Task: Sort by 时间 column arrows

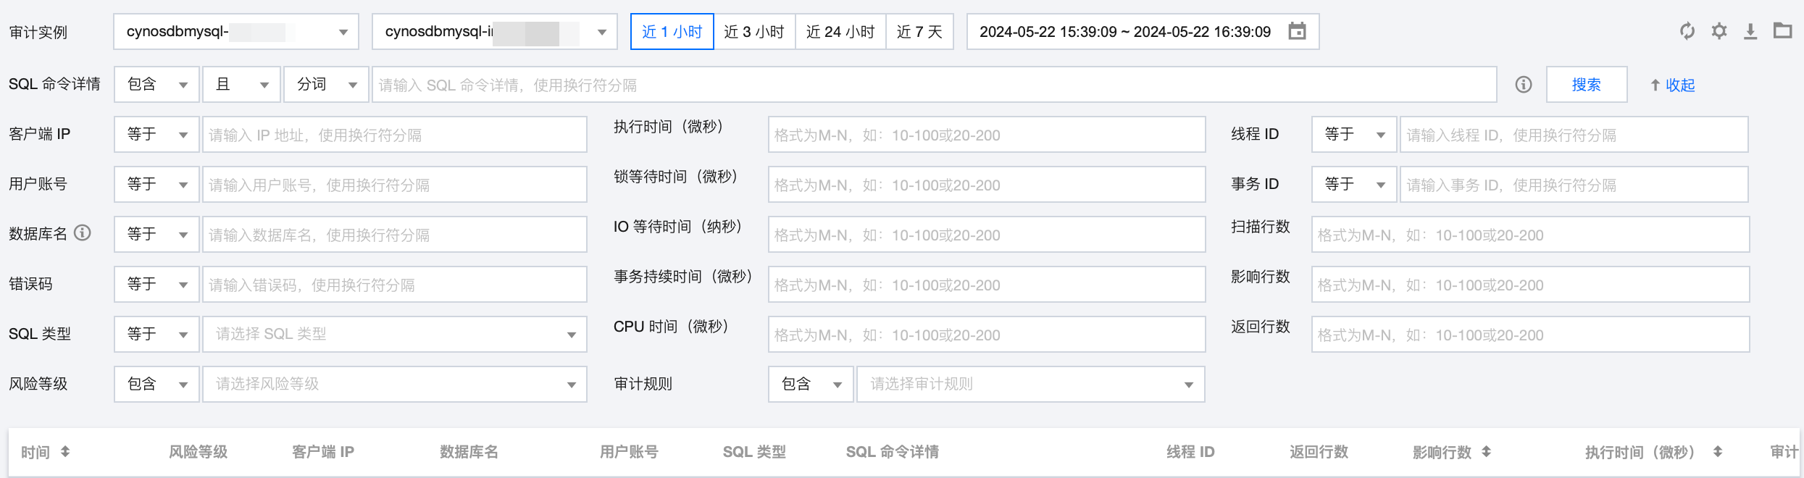Action: (x=65, y=452)
